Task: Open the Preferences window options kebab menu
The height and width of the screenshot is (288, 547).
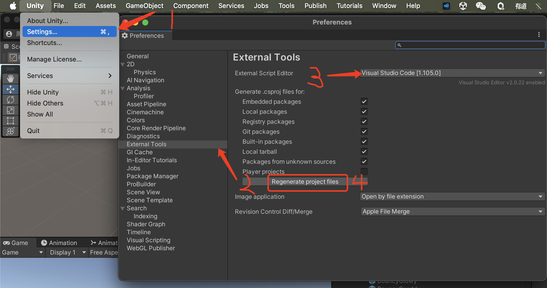Action: (539, 34)
